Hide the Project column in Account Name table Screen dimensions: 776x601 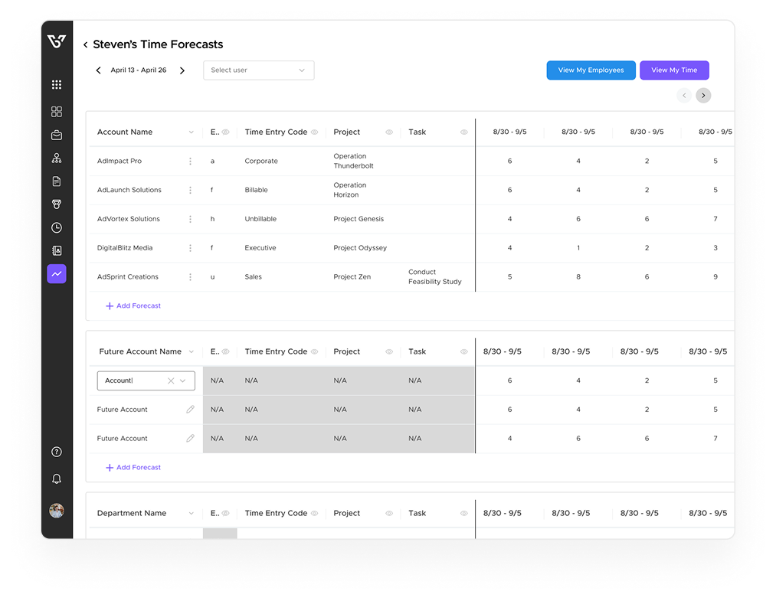pyautogui.click(x=389, y=132)
